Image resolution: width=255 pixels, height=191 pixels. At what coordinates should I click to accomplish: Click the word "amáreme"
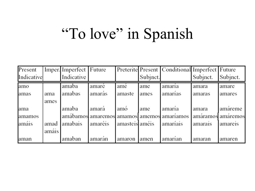point(231,109)
